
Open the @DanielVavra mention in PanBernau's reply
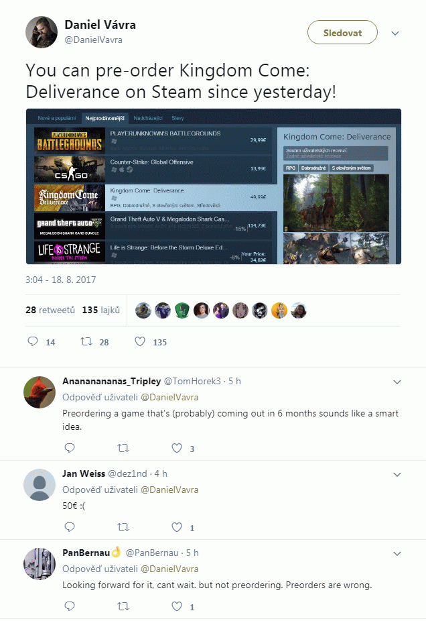[169, 569]
